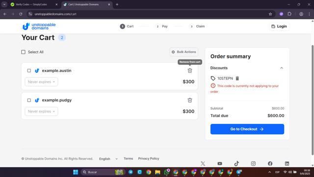Click the taskbar Buscar search box
Screen dimensions: 314x177
pyautogui.click(x=103, y=172)
